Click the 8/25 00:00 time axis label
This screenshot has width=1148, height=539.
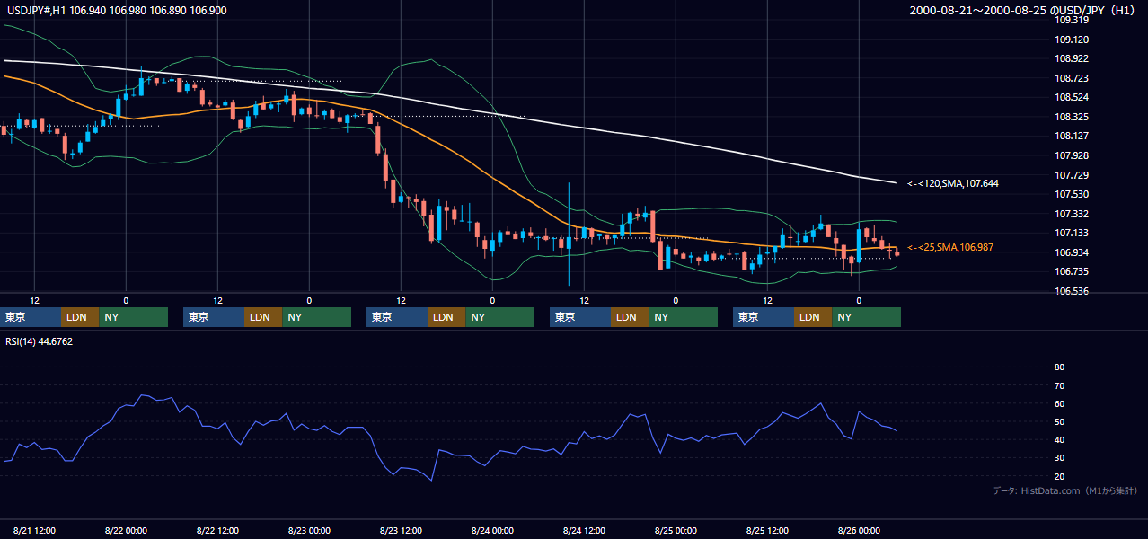[x=676, y=530]
